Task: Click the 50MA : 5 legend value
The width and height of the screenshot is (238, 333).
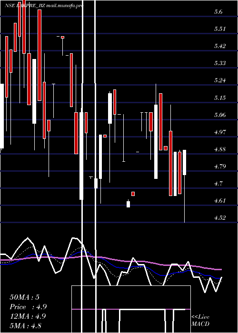Action: click(24, 297)
